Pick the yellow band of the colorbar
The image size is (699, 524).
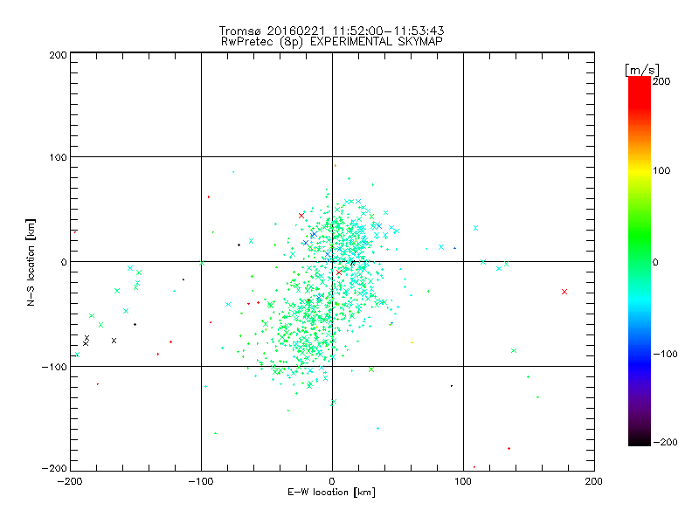point(640,170)
